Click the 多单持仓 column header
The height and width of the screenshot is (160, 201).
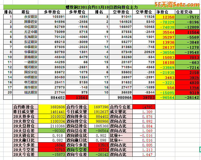[52, 12]
